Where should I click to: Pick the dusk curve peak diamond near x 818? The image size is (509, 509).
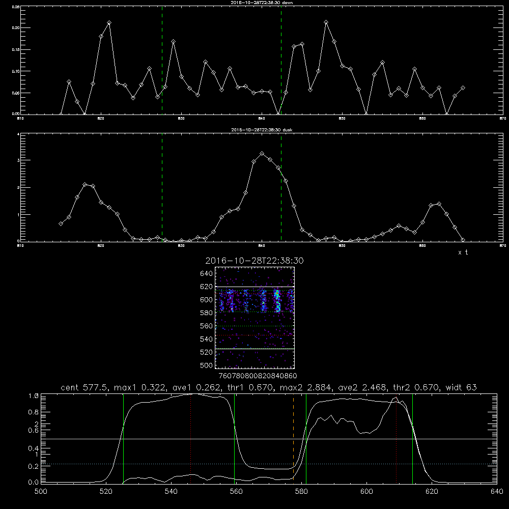tap(85, 184)
